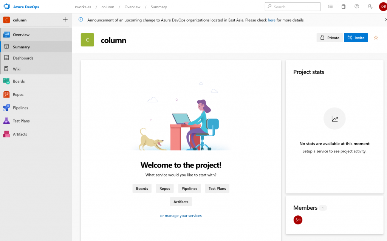Click the Pipelines rocket icon
Viewport: 387px width, 241px height.
(x=6, y=107)
